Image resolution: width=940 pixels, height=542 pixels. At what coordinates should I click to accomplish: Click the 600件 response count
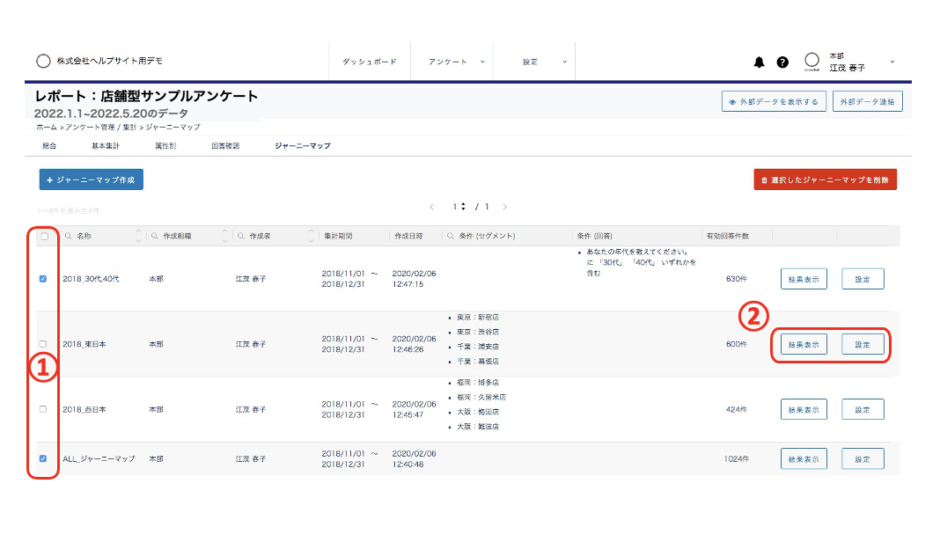[x=737, y=344]
